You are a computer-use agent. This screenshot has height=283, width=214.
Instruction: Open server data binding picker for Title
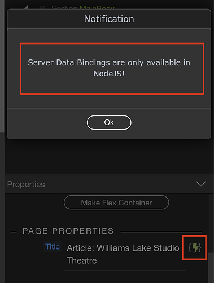click(x=195, y=248)
